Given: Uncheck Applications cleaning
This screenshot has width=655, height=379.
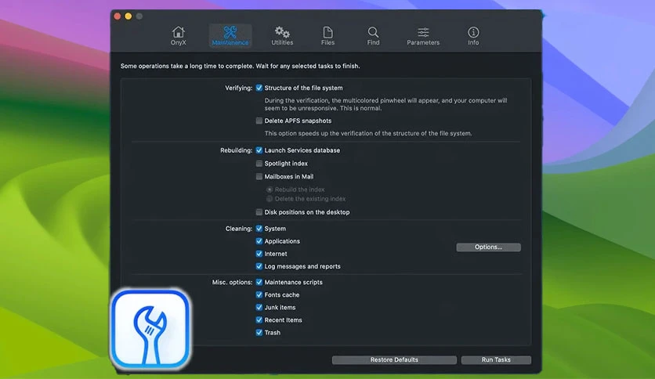Looking at the screenshot, I should 259,241.
